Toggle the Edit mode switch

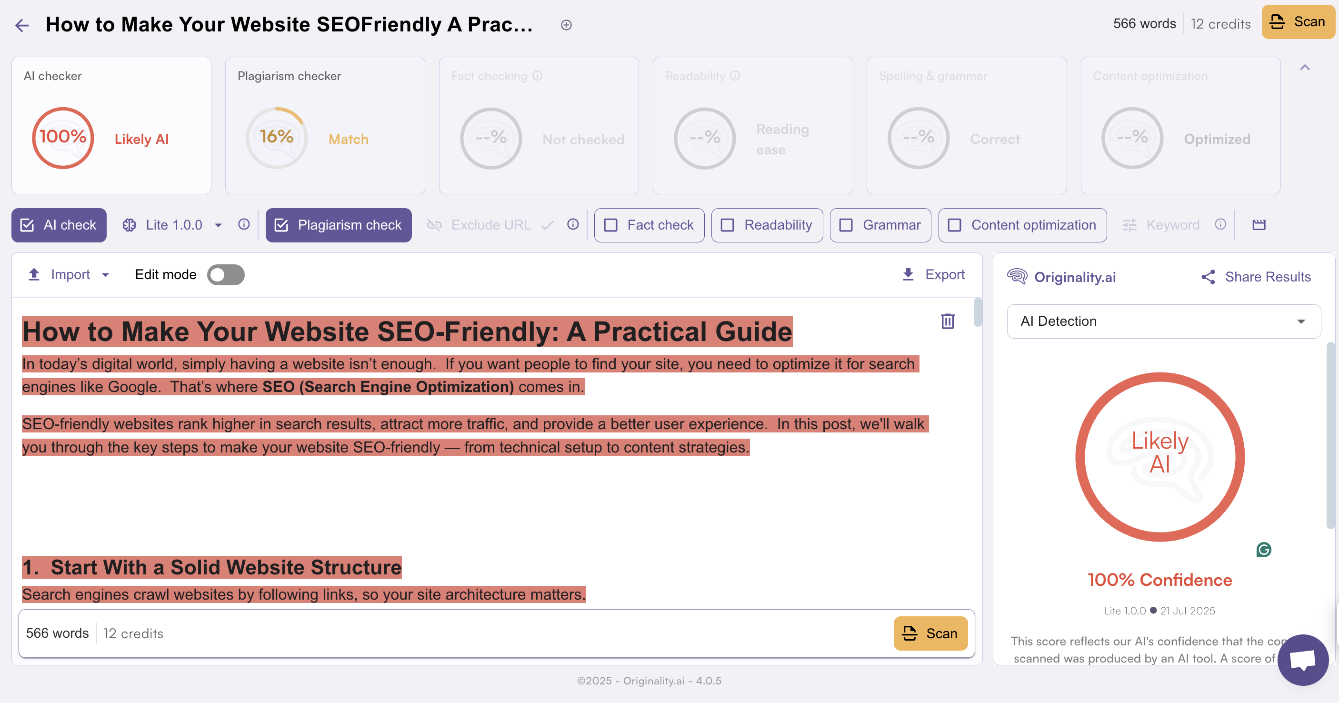tap(226, 274)
